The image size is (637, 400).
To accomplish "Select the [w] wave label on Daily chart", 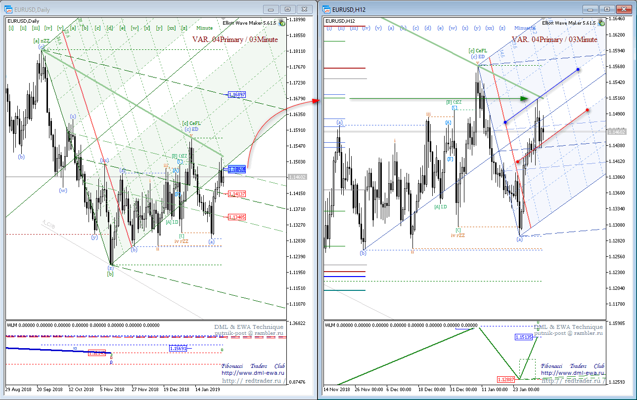I will click(135, 28).
